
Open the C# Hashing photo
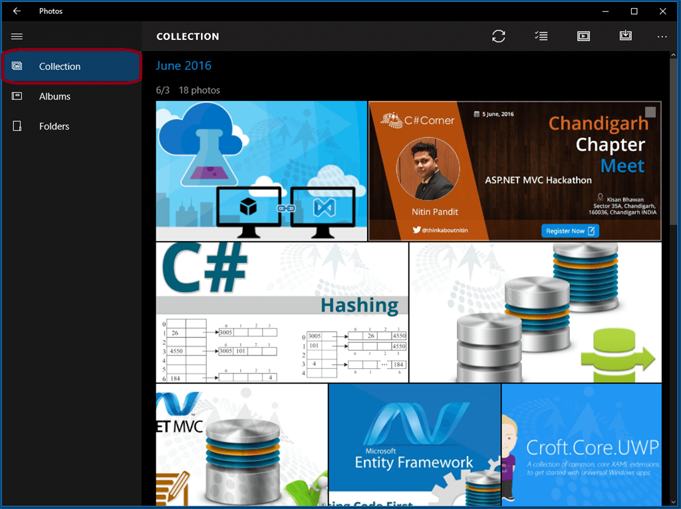coord(282,312)
